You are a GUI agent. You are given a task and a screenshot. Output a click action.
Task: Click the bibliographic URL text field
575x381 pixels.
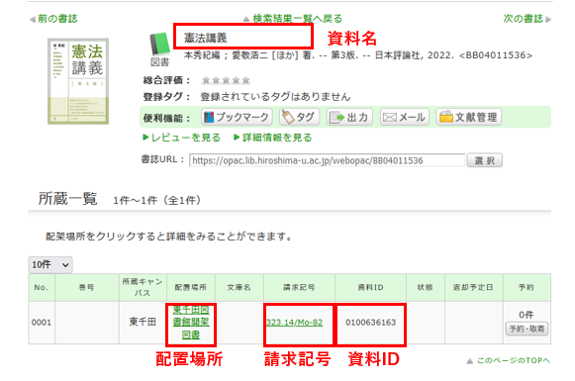327,160
